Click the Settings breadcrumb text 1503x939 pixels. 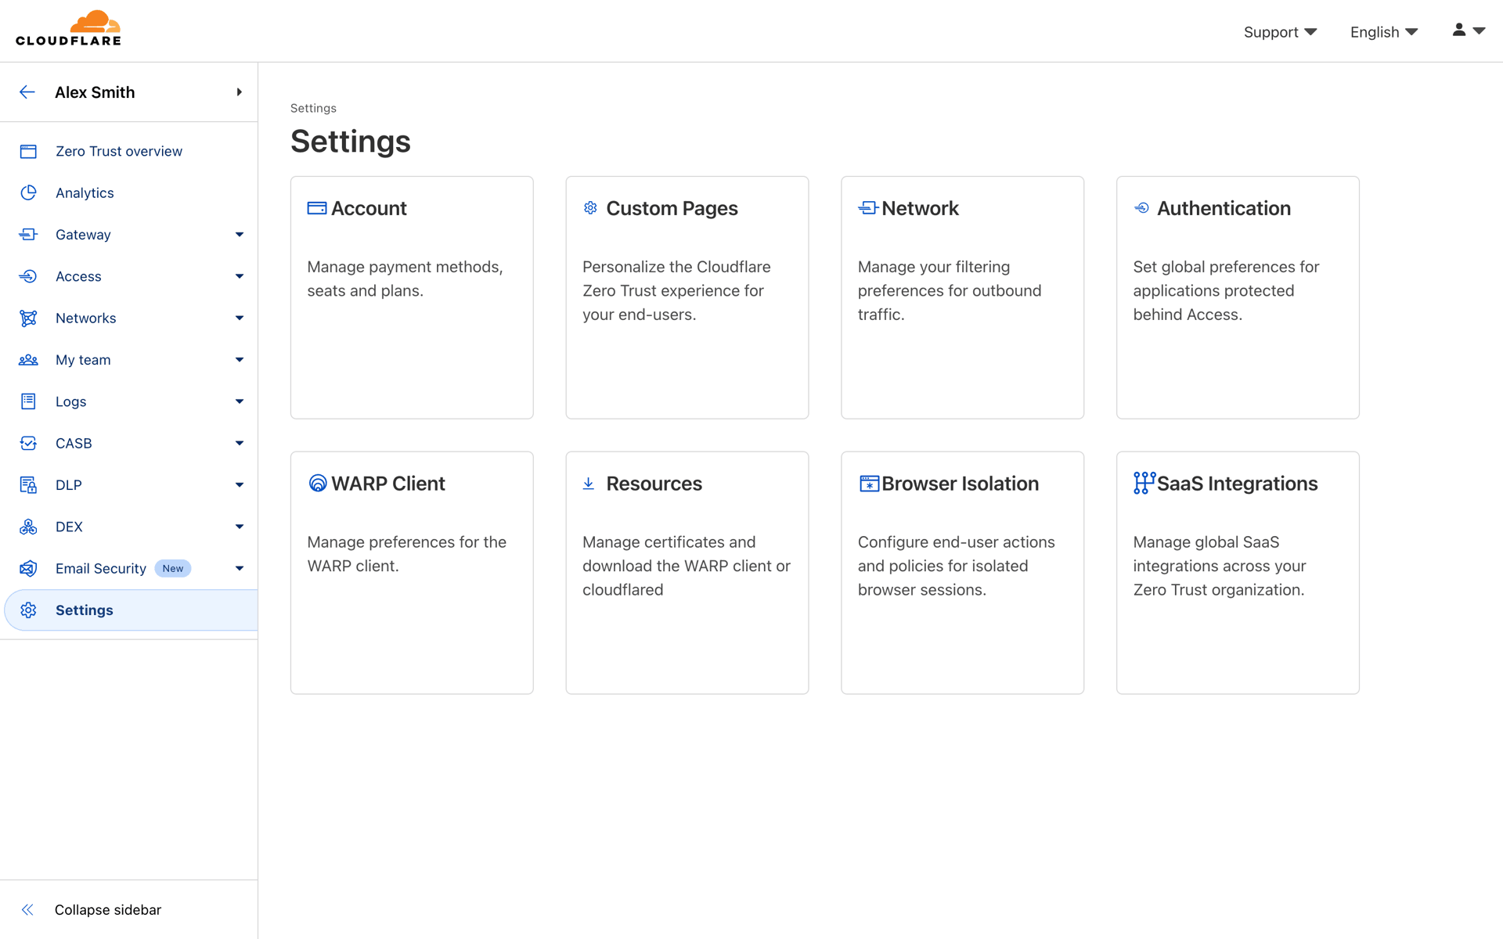(x=313, y=108)
